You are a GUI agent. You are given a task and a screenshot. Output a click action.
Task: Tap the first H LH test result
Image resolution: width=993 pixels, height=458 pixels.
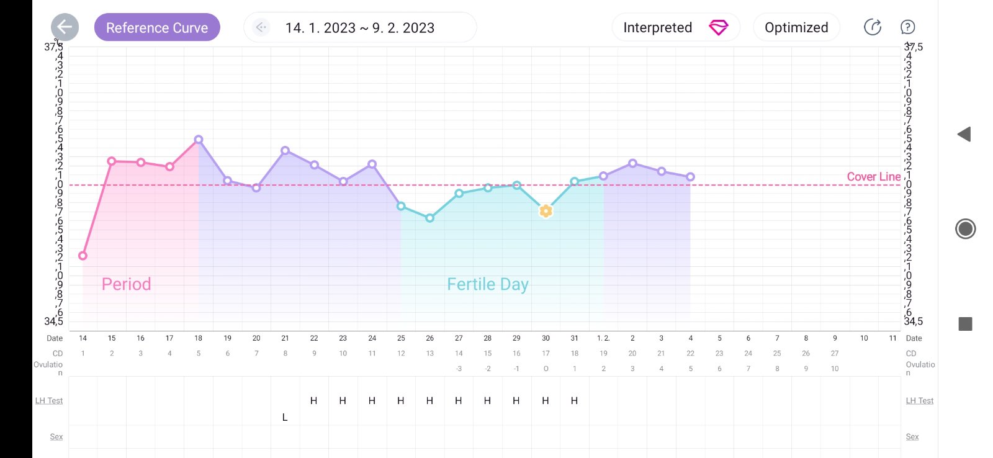[314, 401]
